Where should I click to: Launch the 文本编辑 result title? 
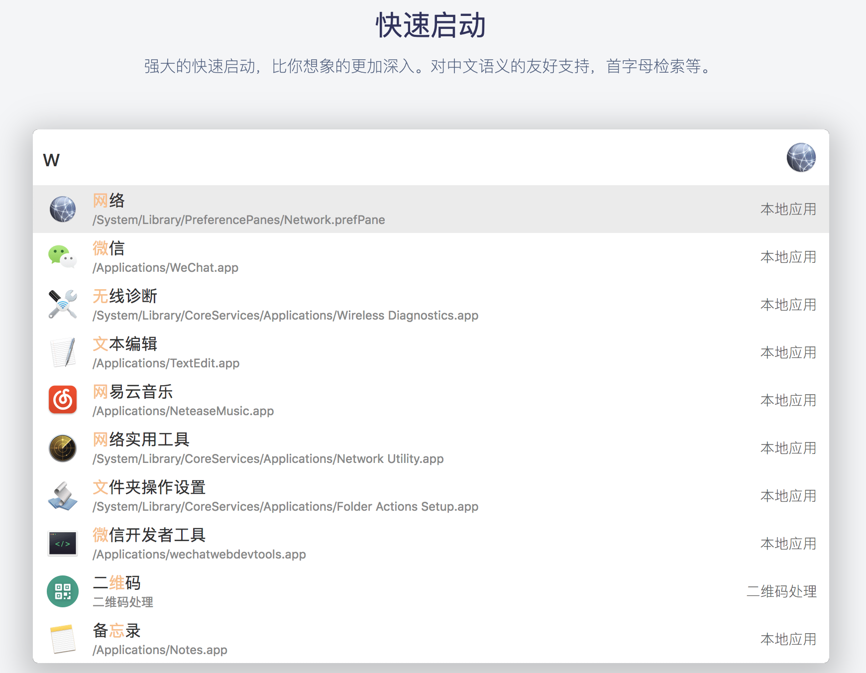[x=125, y=344]
